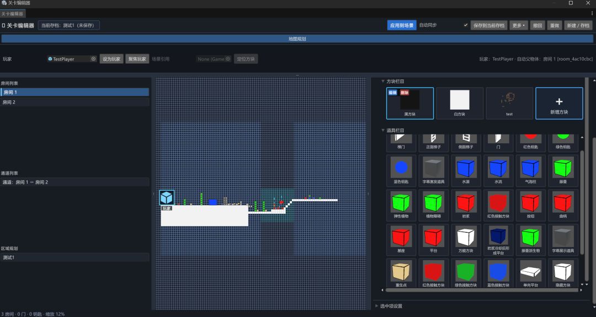Click the 定位方块 button

point(246,59)
